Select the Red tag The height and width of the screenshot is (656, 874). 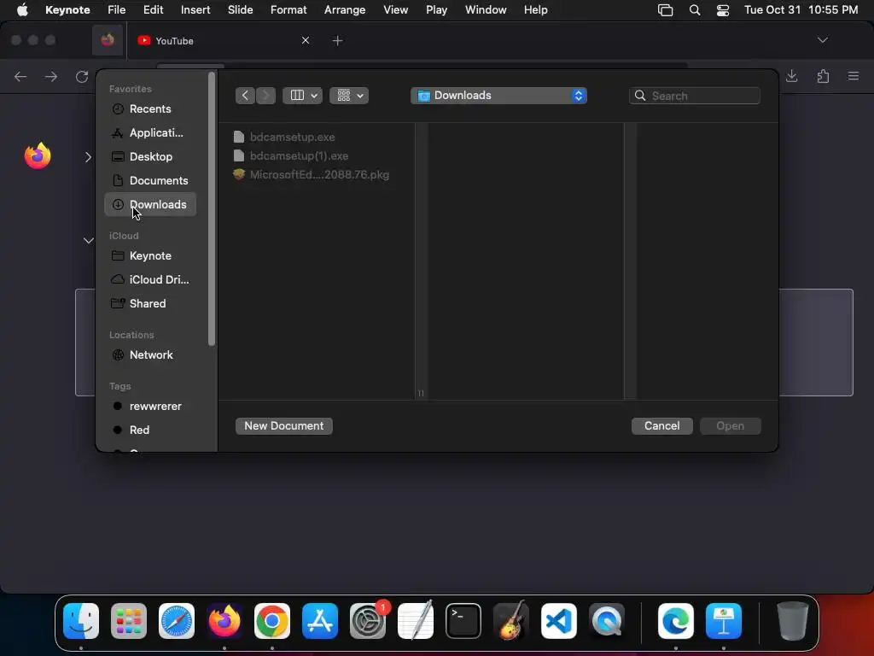pos(150,430)
